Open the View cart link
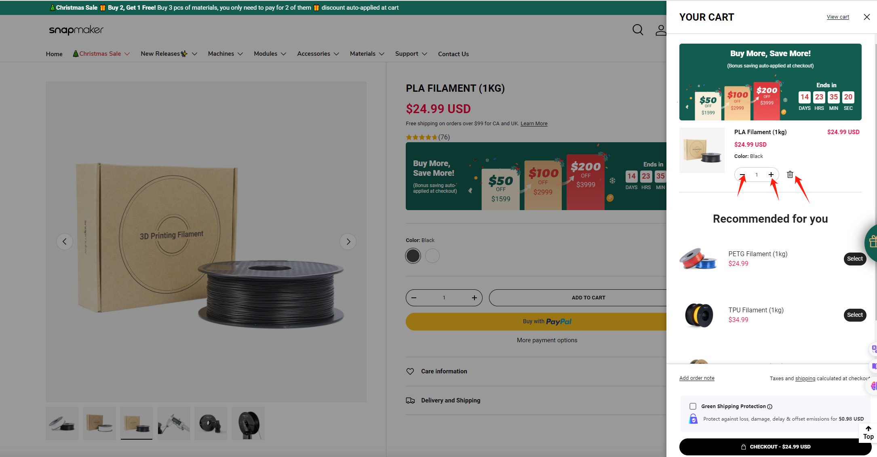The height and width of the screenshot is (457, 877). 838,17
